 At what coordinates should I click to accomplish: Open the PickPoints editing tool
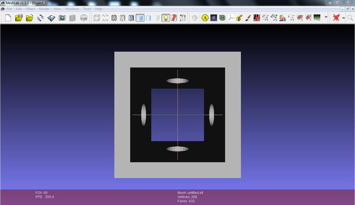click(256, 18)
